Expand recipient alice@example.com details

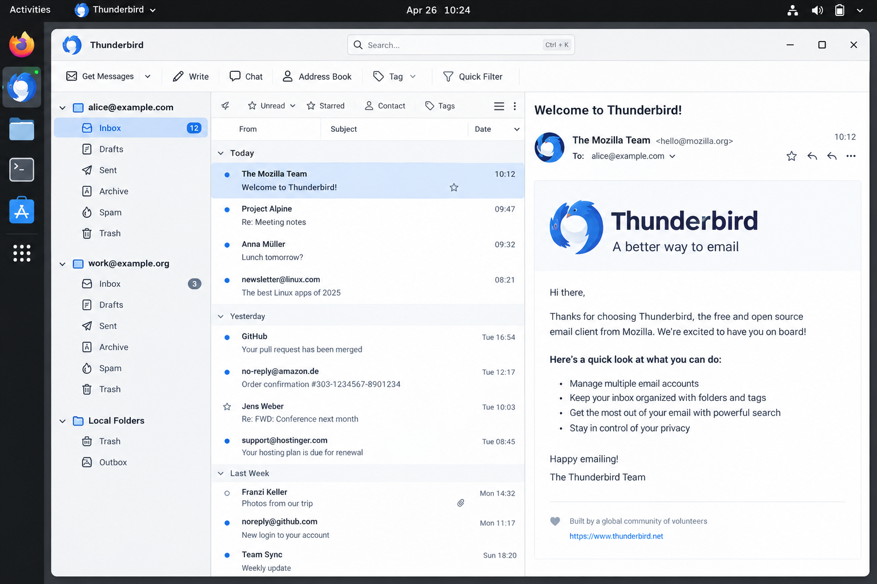coord(673,156)
